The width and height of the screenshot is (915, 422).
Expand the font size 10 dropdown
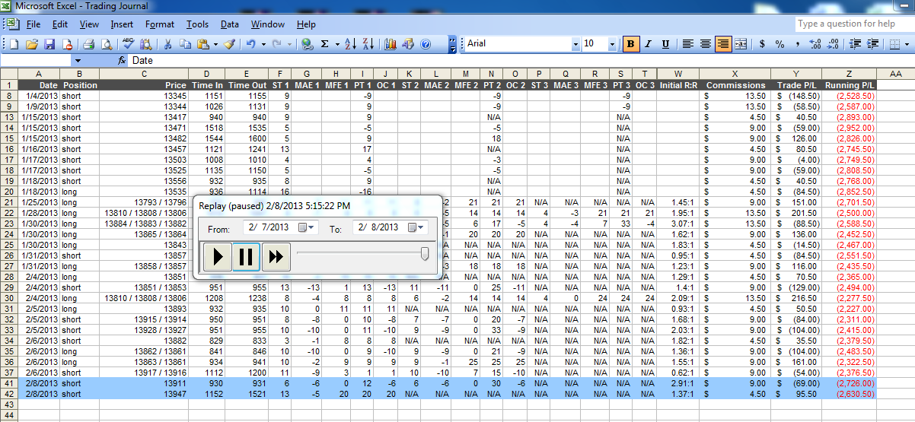tap(613, 44)
